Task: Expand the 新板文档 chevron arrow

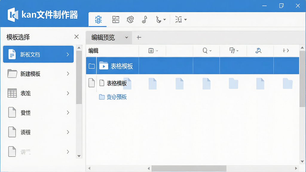Action: pos(68,54)
